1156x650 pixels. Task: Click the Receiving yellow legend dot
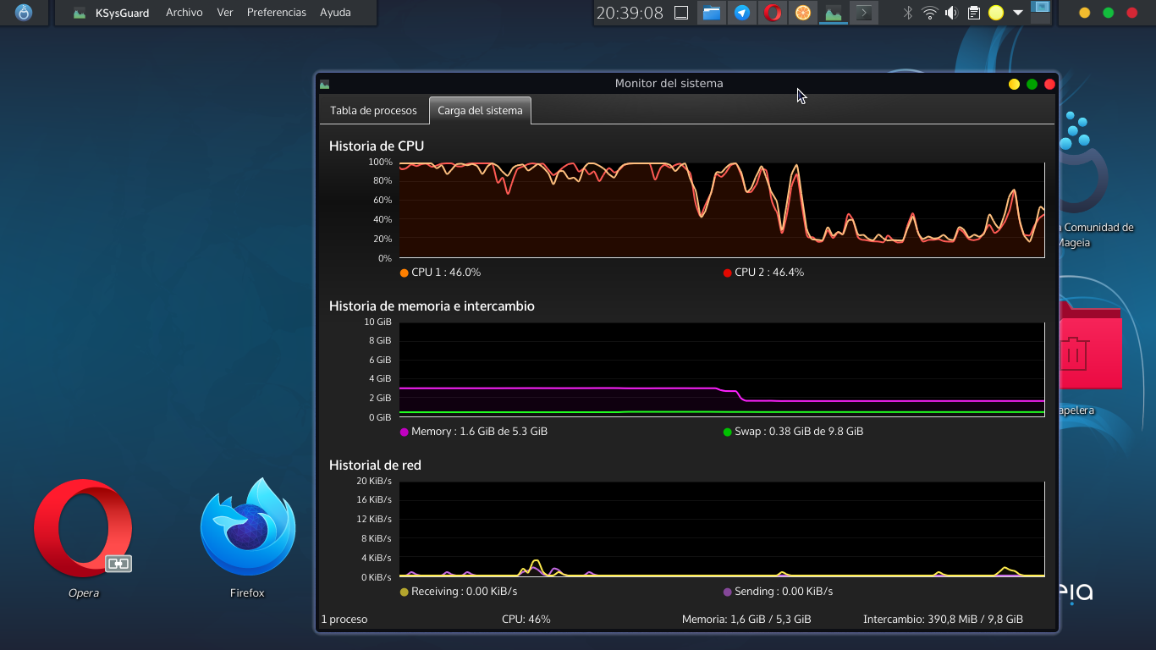404,592
